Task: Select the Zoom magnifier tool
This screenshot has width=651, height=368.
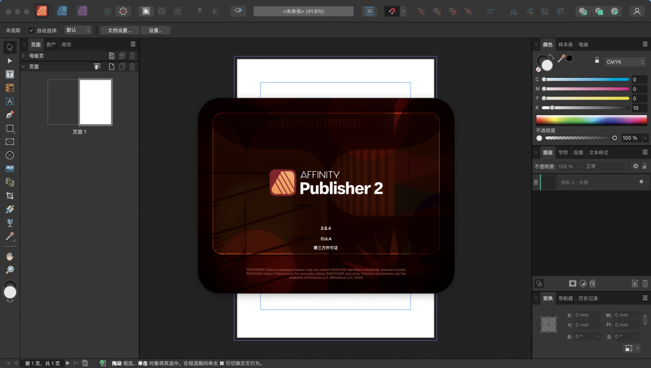Action: (10, 270)
